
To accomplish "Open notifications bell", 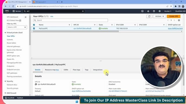I will click(148, 11).
